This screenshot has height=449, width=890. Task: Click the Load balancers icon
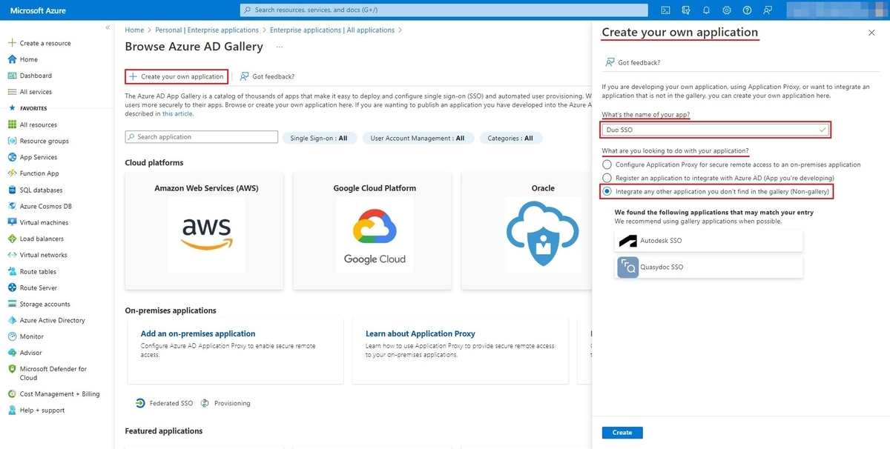coord(12,239)
